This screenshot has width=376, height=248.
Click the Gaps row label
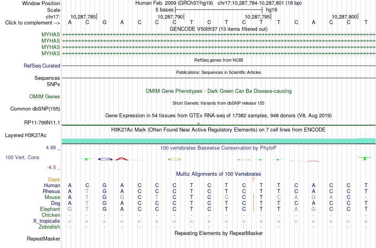pos(54,179)
